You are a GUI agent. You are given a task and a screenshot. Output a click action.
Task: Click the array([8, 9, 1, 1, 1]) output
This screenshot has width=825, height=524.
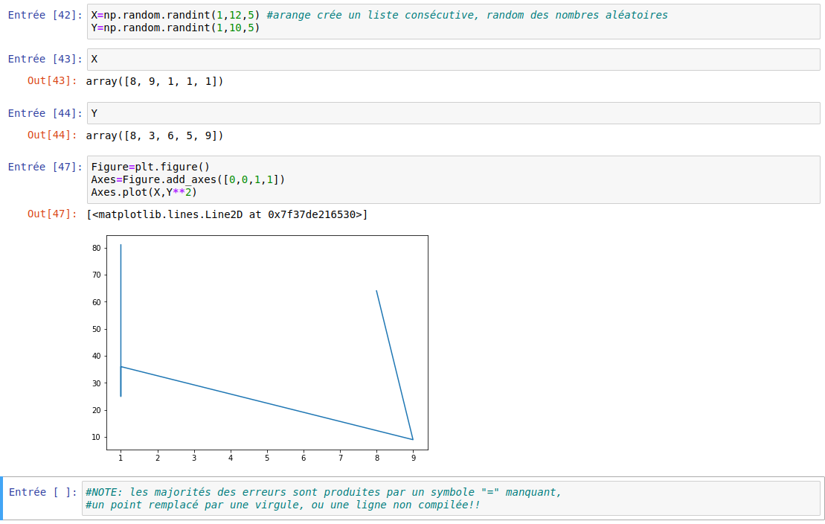point(155,81)
